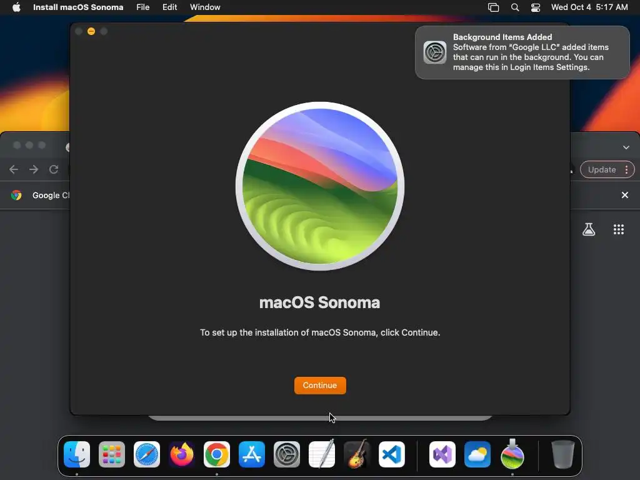Click the macOS Sonoma heading text
The image size is (640, 480).
(x=319, y=302)
